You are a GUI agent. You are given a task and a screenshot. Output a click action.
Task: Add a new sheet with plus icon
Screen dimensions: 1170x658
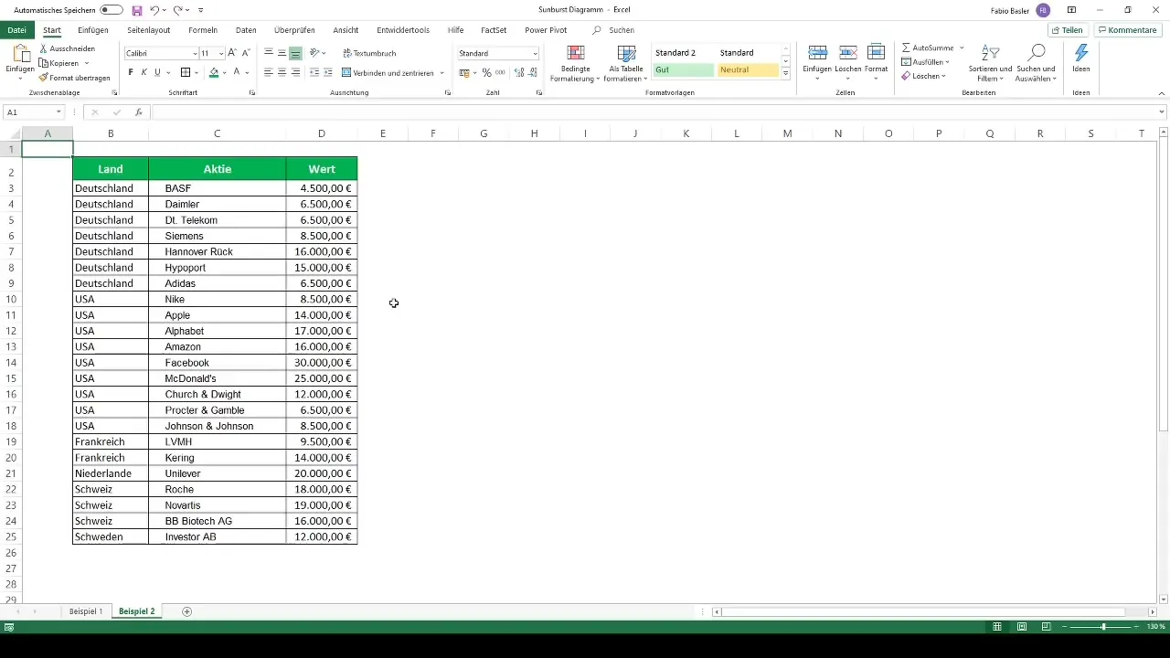pos(187,611)
